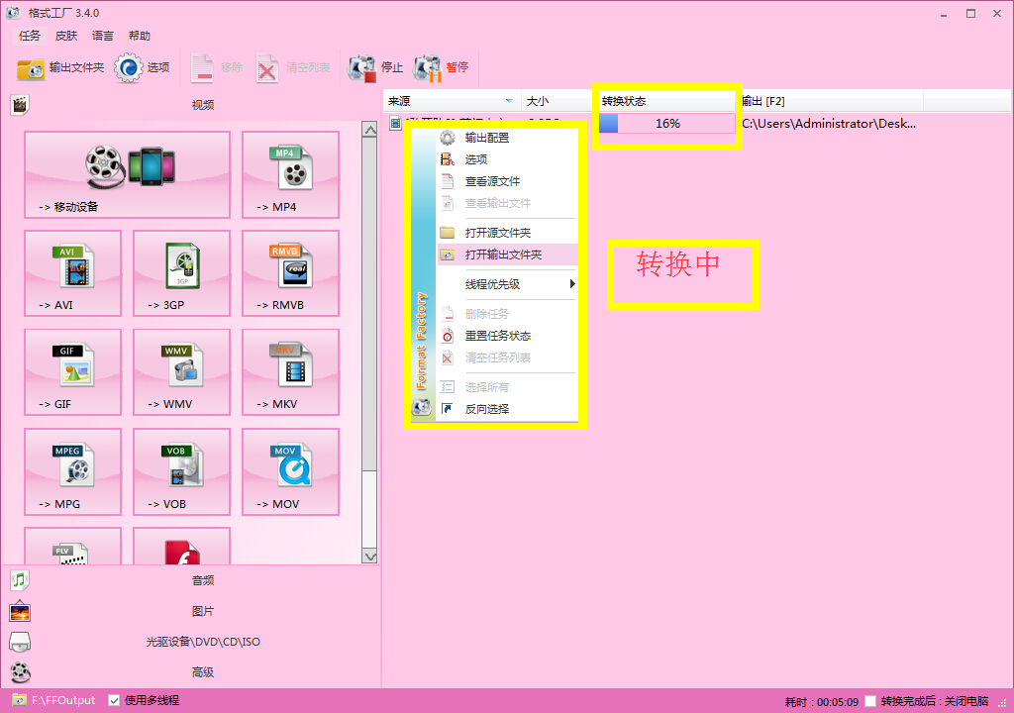Choose 查看源文件 in context menu
Image resolution: width=1014 pixels, height=713 pixels.
coord(507,181)
